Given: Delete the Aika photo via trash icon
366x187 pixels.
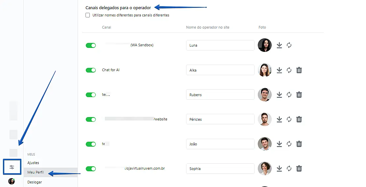Looking at the screenshot, I should click(x=299, y=70).
